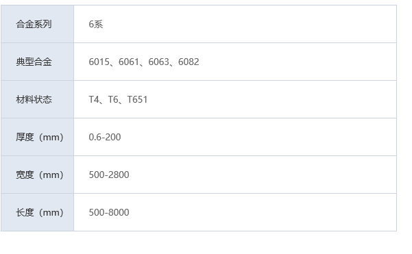Image resolution: width=412 pixels, height=254 pixels.
Task: Select the 6015、6061、6063、6082 alloy text
Action: point(144,62)
